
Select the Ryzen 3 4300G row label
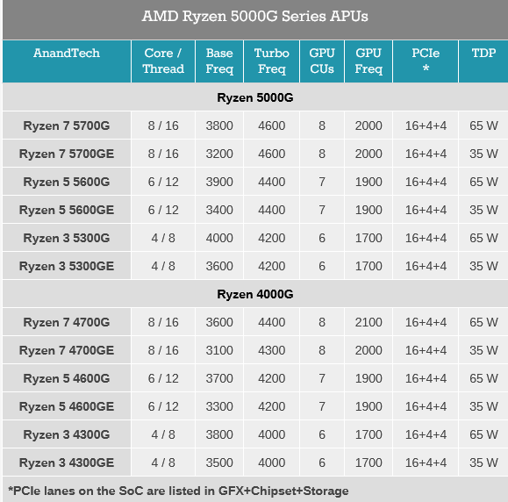pos(67,434)
